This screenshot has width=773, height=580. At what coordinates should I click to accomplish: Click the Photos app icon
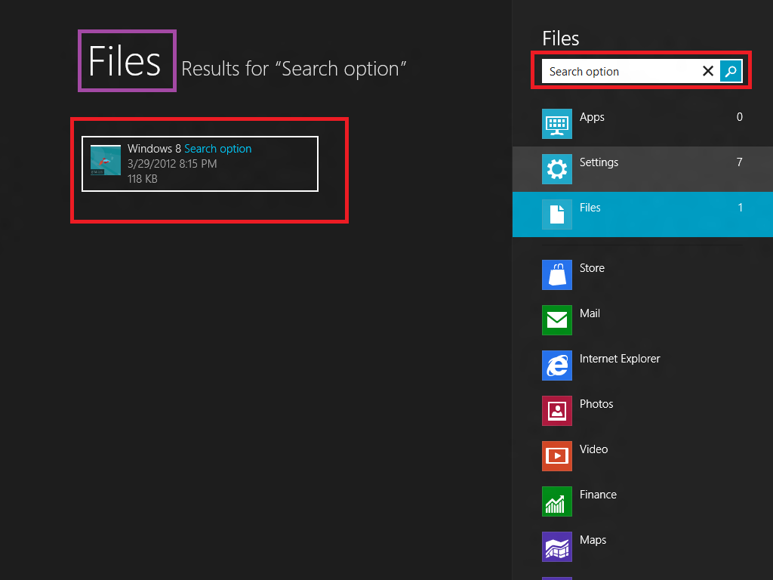pyautogui.click(x=557, y=411)
